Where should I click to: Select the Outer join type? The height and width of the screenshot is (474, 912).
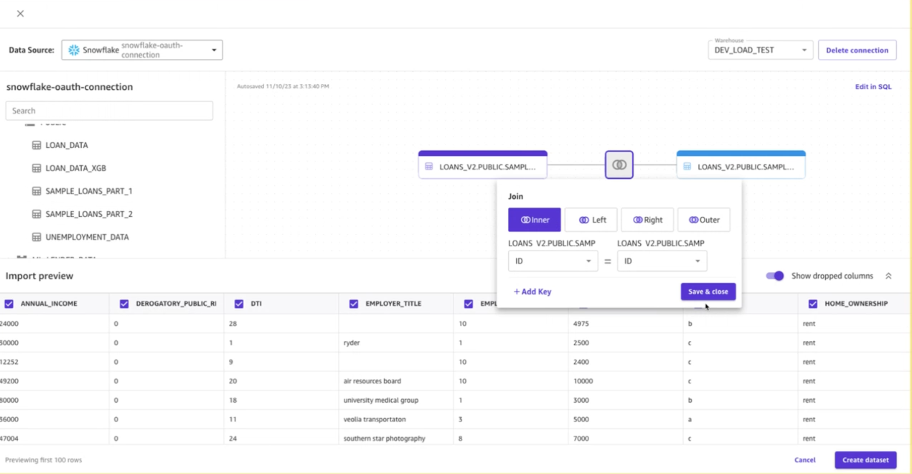(x=703, y=220)
